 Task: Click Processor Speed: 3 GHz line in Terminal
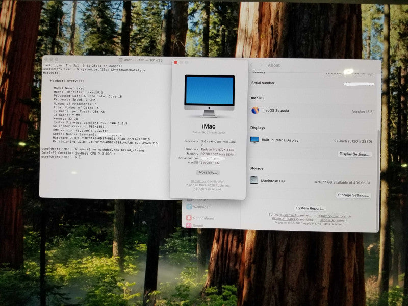coord(74,99)
